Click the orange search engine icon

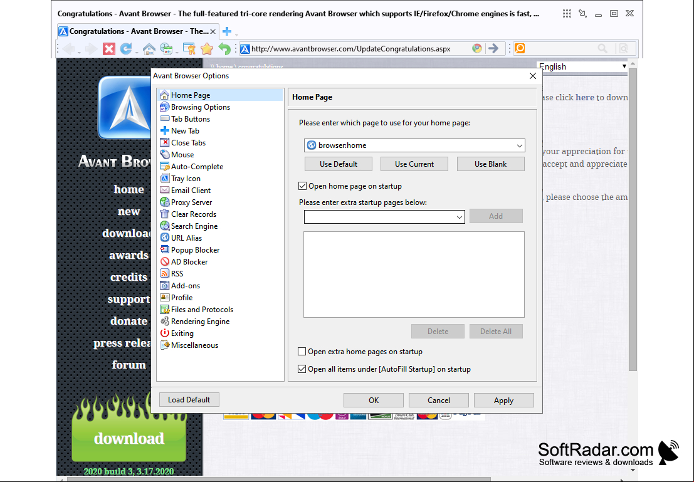[520, 49]
